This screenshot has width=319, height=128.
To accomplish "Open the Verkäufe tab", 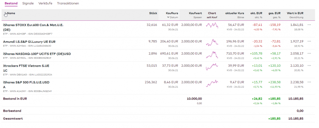I will (46, 3).
